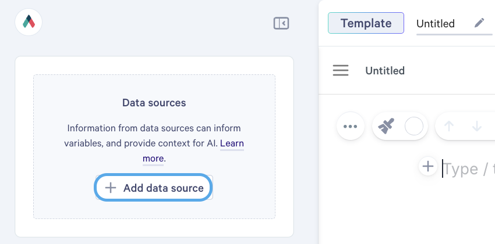495x244 pixels.
Task: Move block up with the up arrow
Action: [448, 126]
